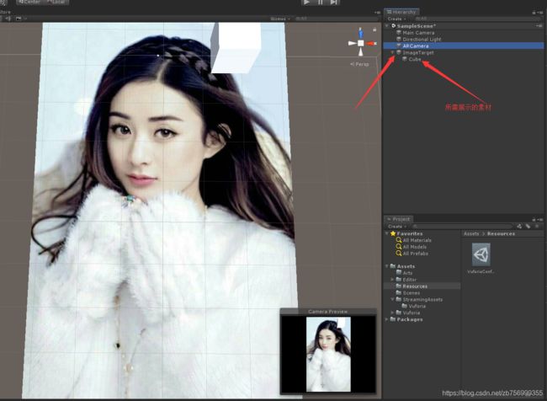Click the Main Camera object icon
Viewport: 547px width, 401px height.
tap(399, 33)
